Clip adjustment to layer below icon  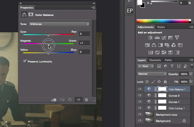pyautogui.click(x=54, y=100)
